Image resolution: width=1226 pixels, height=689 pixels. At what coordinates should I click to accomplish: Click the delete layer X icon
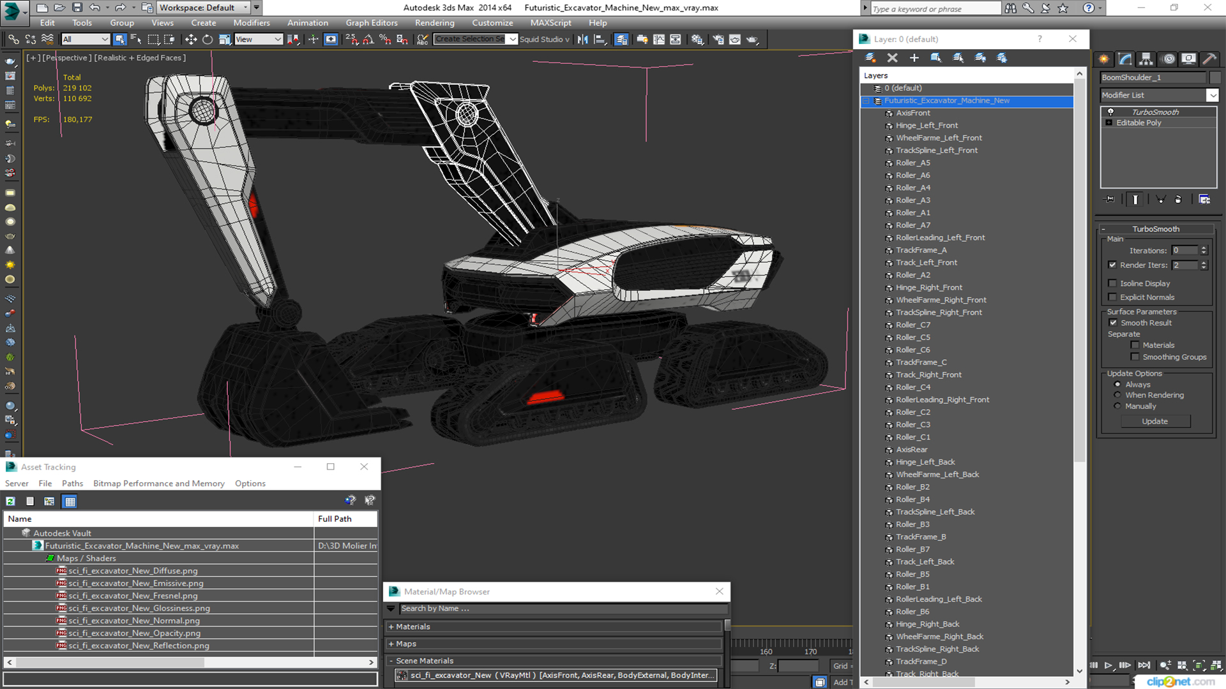coord(892,58)
